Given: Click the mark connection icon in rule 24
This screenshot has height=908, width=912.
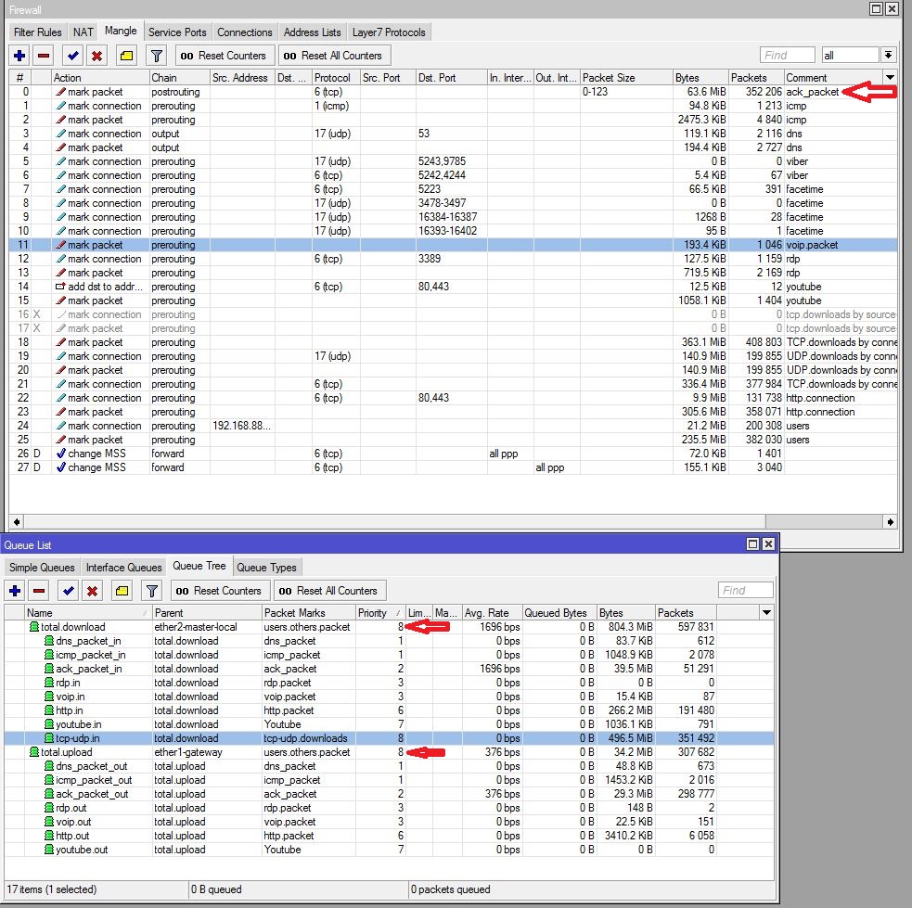Looking at the screenshot, I should (60, 426).
